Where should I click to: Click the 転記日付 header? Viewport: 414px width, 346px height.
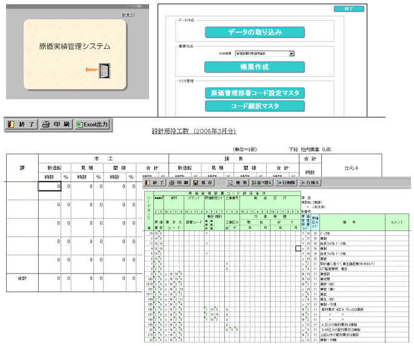point(270,198)
